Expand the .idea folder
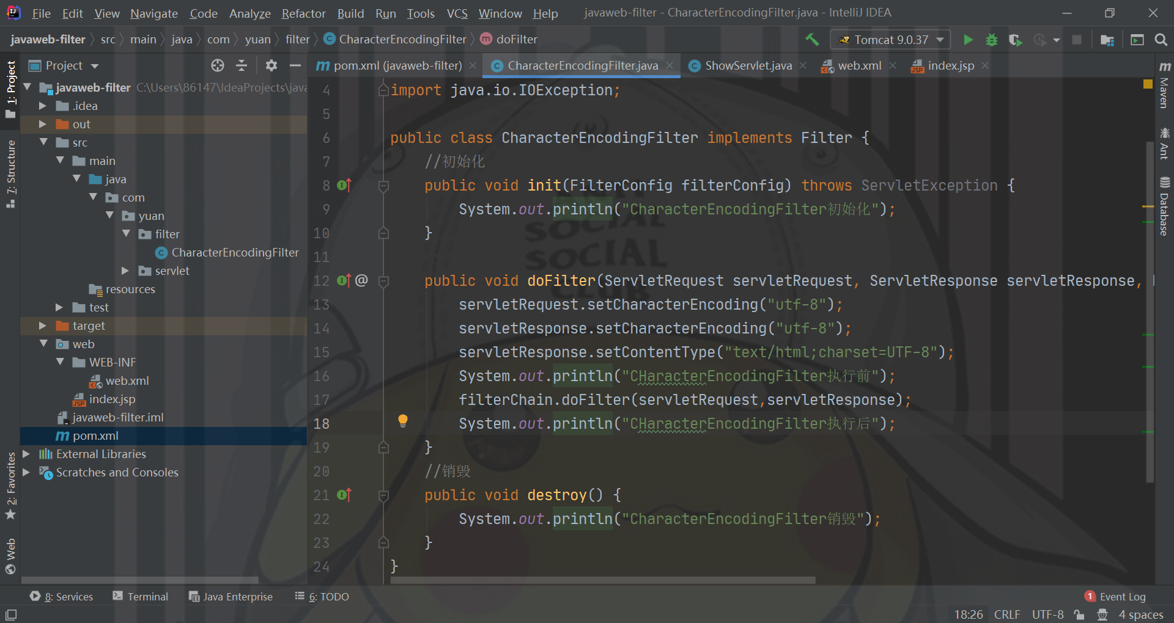Screen dimensions: 1174x623 tap(43, 106)
